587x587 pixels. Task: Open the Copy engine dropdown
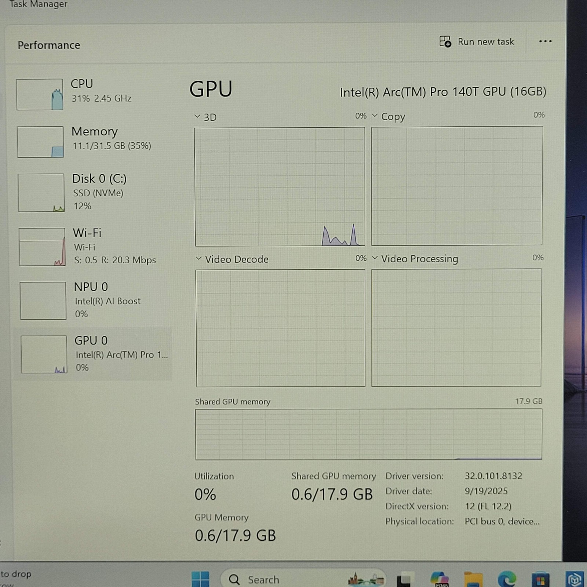389,116
